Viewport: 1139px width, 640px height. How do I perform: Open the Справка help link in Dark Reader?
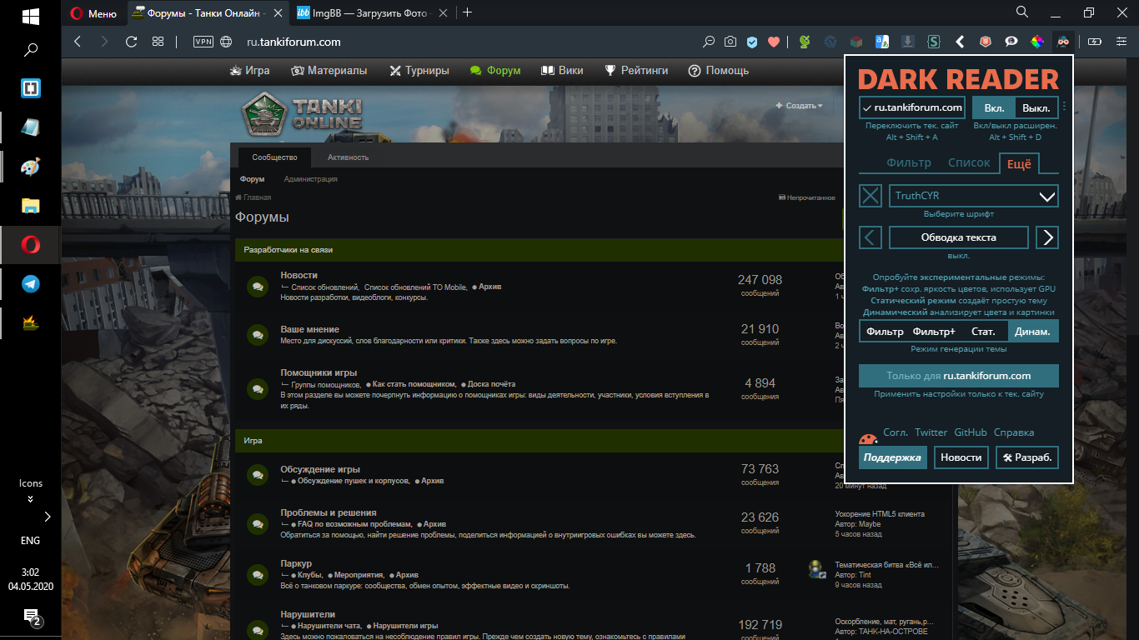(x=1014, y=432)
